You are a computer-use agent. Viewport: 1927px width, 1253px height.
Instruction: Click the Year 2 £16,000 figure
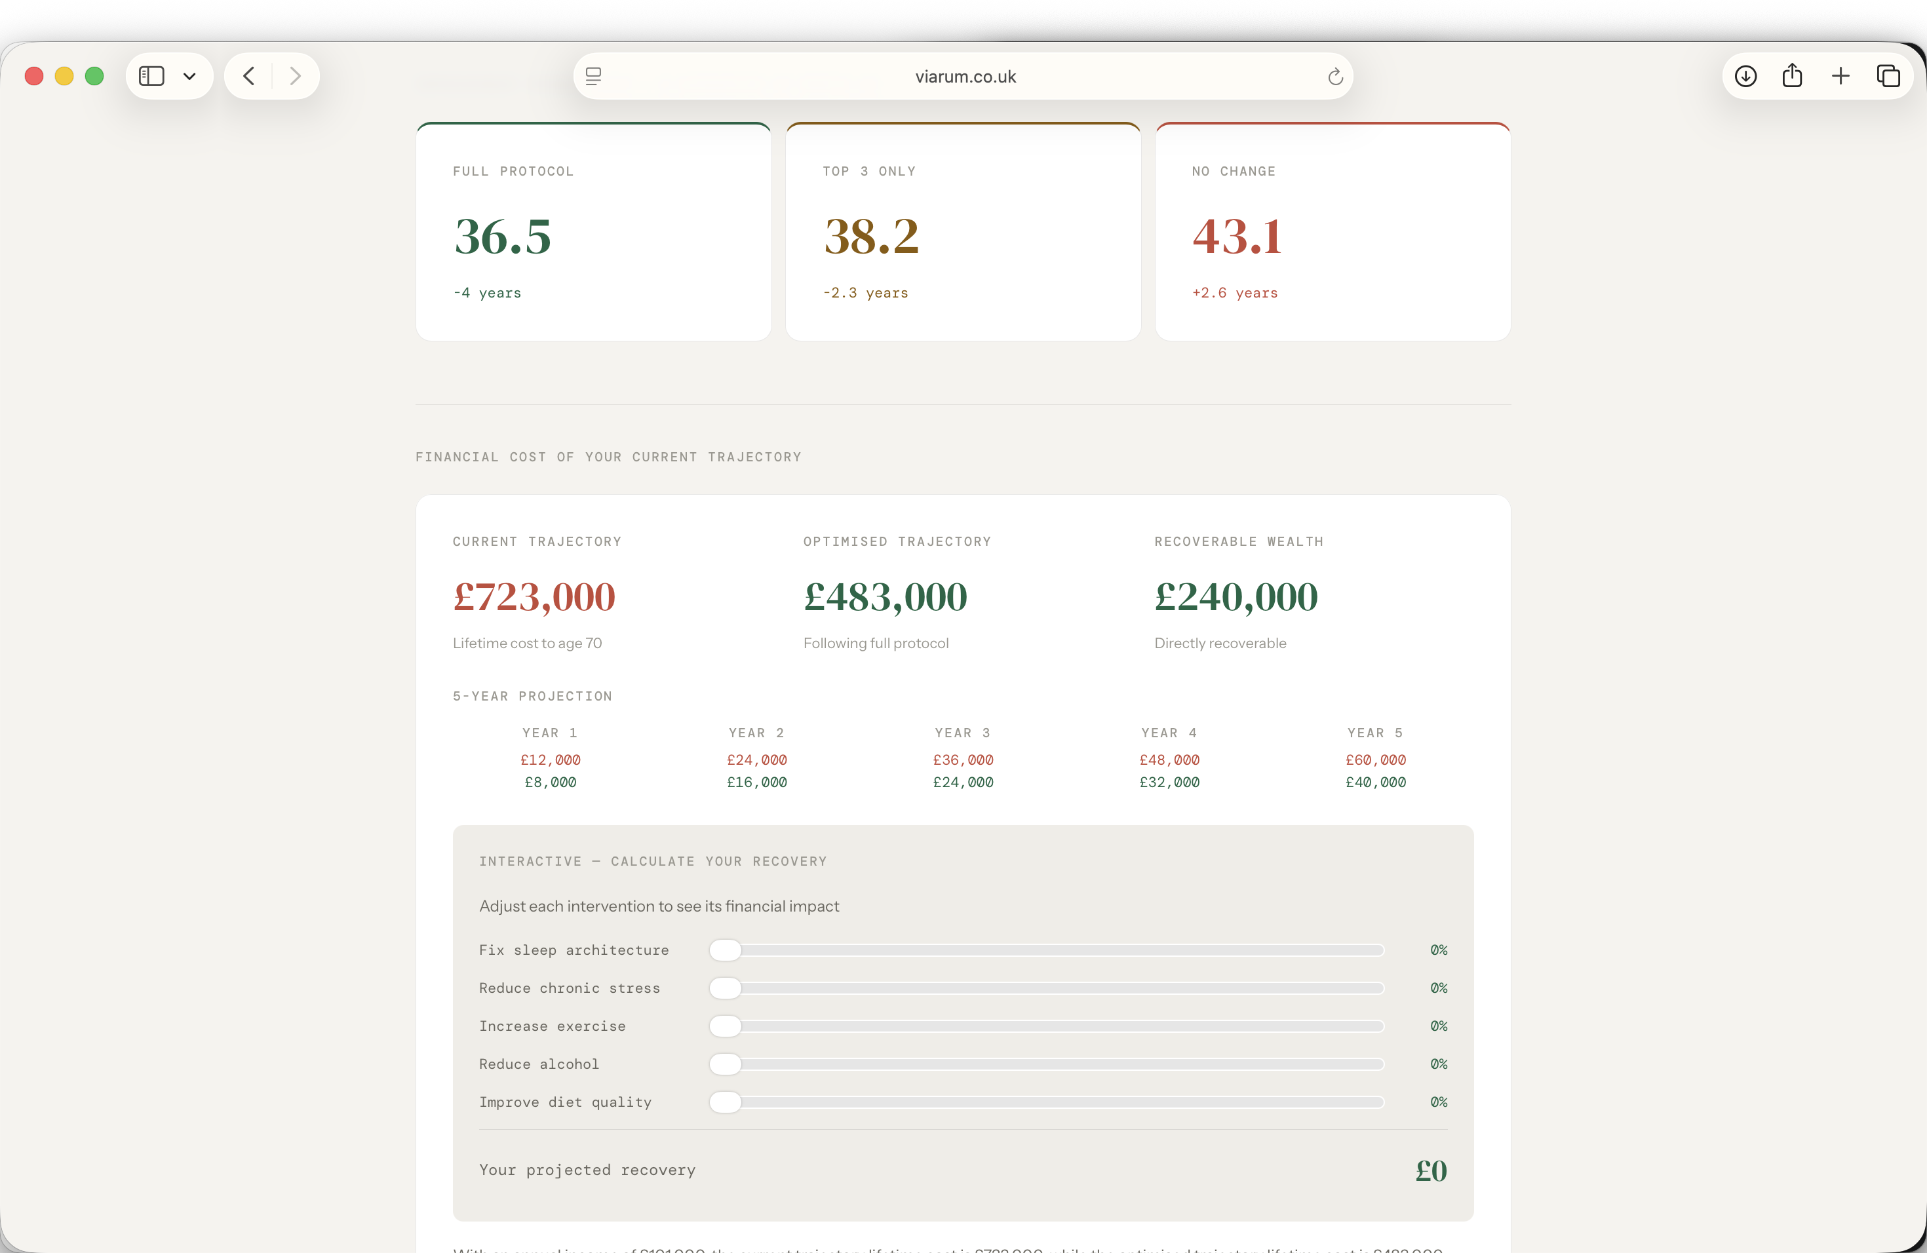pyautogui.click(x=757, y=782)
